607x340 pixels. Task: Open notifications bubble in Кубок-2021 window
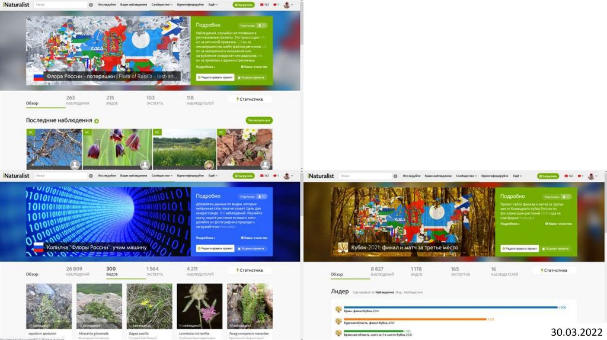point(580,175)
